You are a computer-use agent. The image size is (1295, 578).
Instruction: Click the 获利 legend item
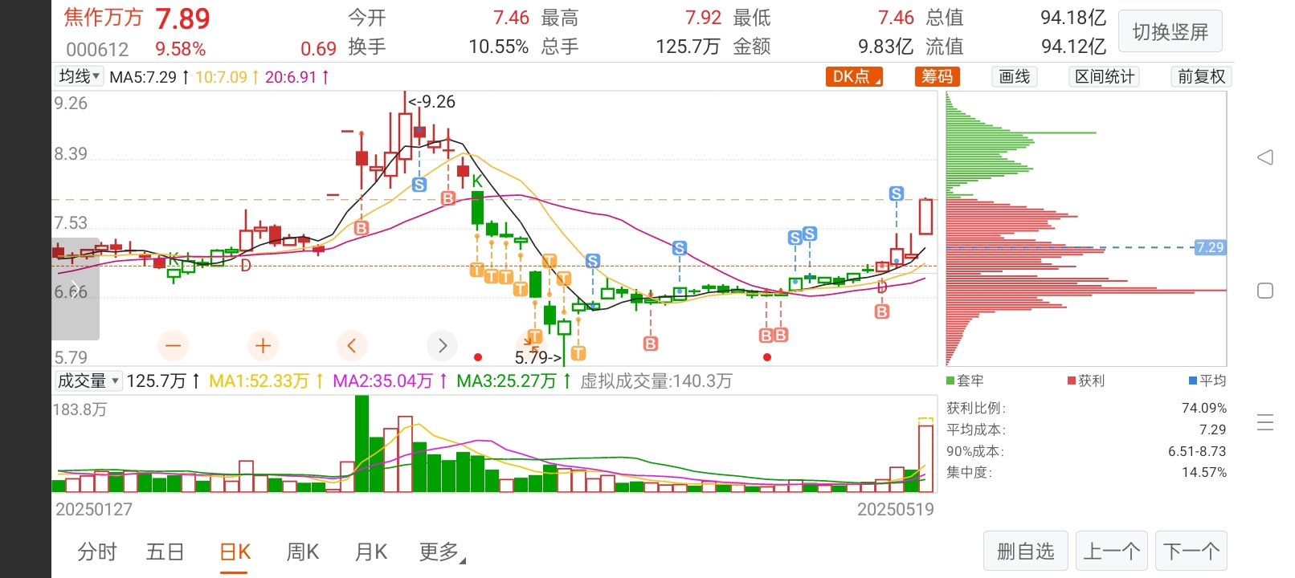[1086, 381]
